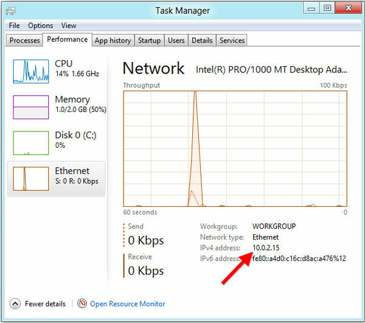This screenshot has height=323, width=365.
Task: Click the Network type value Ethernet
Action: pyautogui.click(x=265, y=237)
